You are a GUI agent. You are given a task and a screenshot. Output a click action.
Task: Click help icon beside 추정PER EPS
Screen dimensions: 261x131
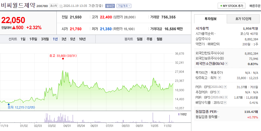(219, 92)
